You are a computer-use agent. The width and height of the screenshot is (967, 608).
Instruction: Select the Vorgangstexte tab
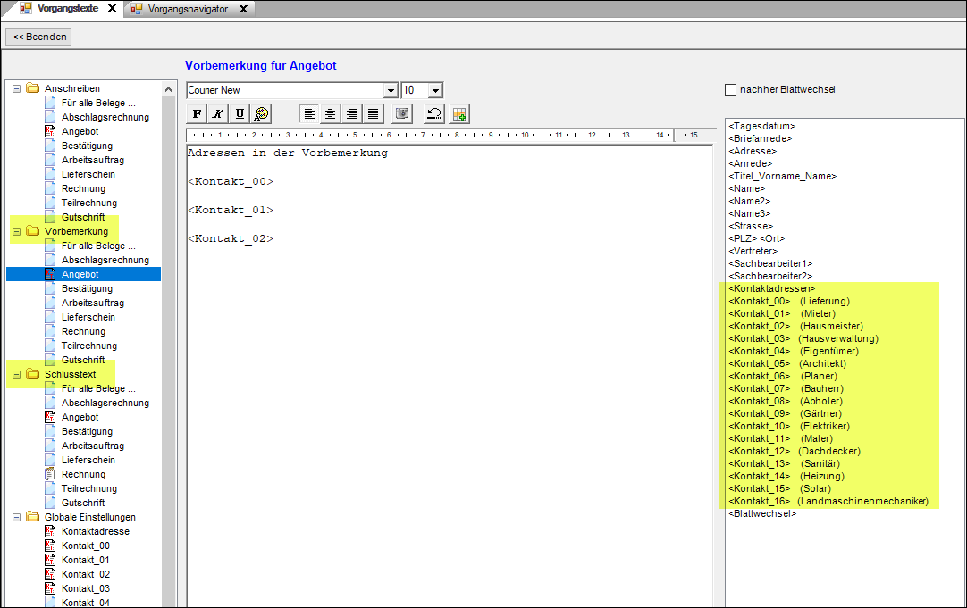coord(68,9)
